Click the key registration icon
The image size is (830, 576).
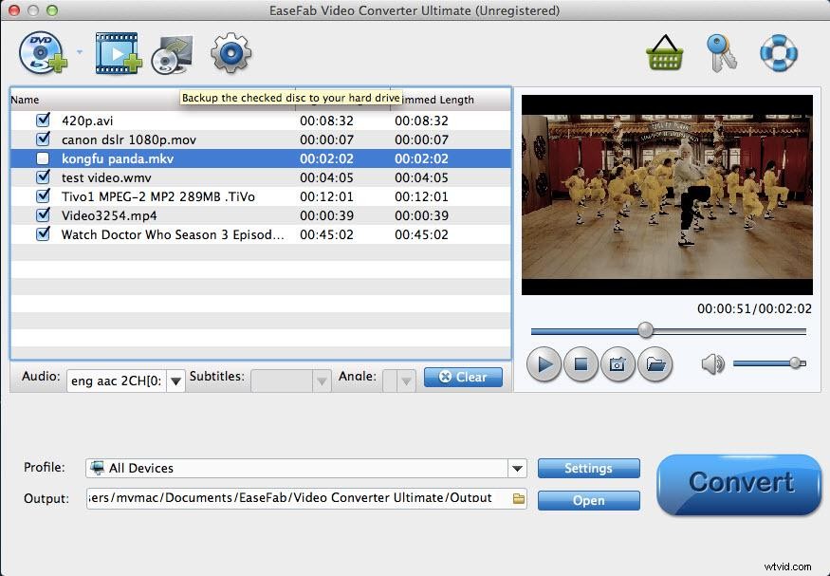[721, 53]
